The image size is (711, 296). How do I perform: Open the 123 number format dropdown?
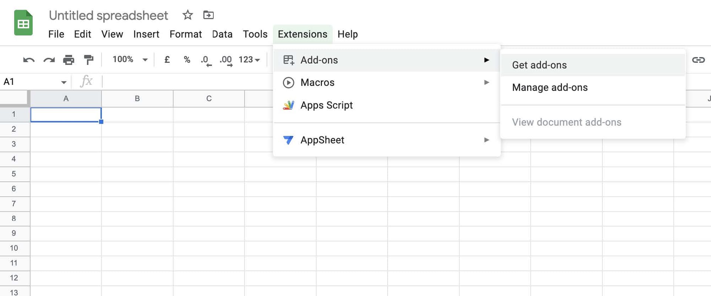point(249,60)
